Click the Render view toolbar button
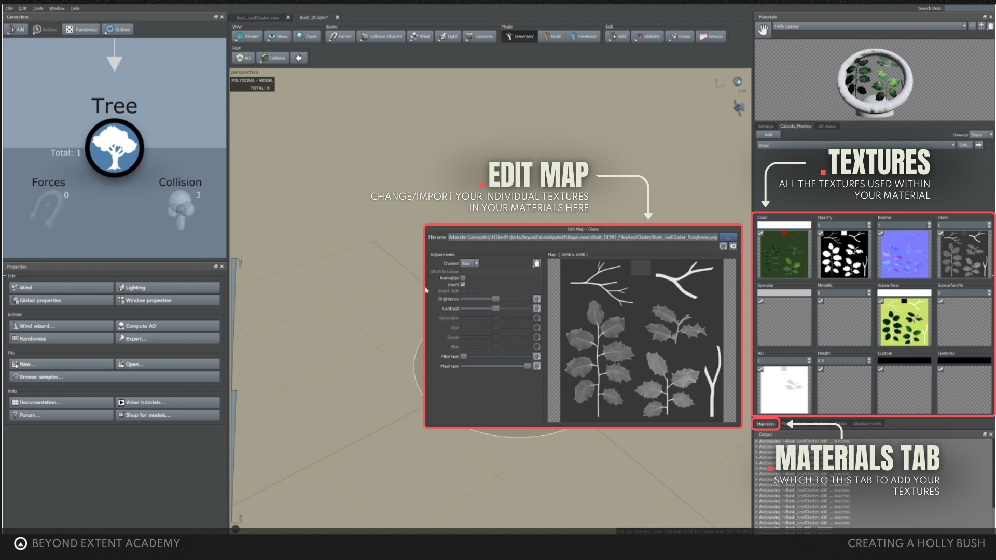 click(247, 36)
